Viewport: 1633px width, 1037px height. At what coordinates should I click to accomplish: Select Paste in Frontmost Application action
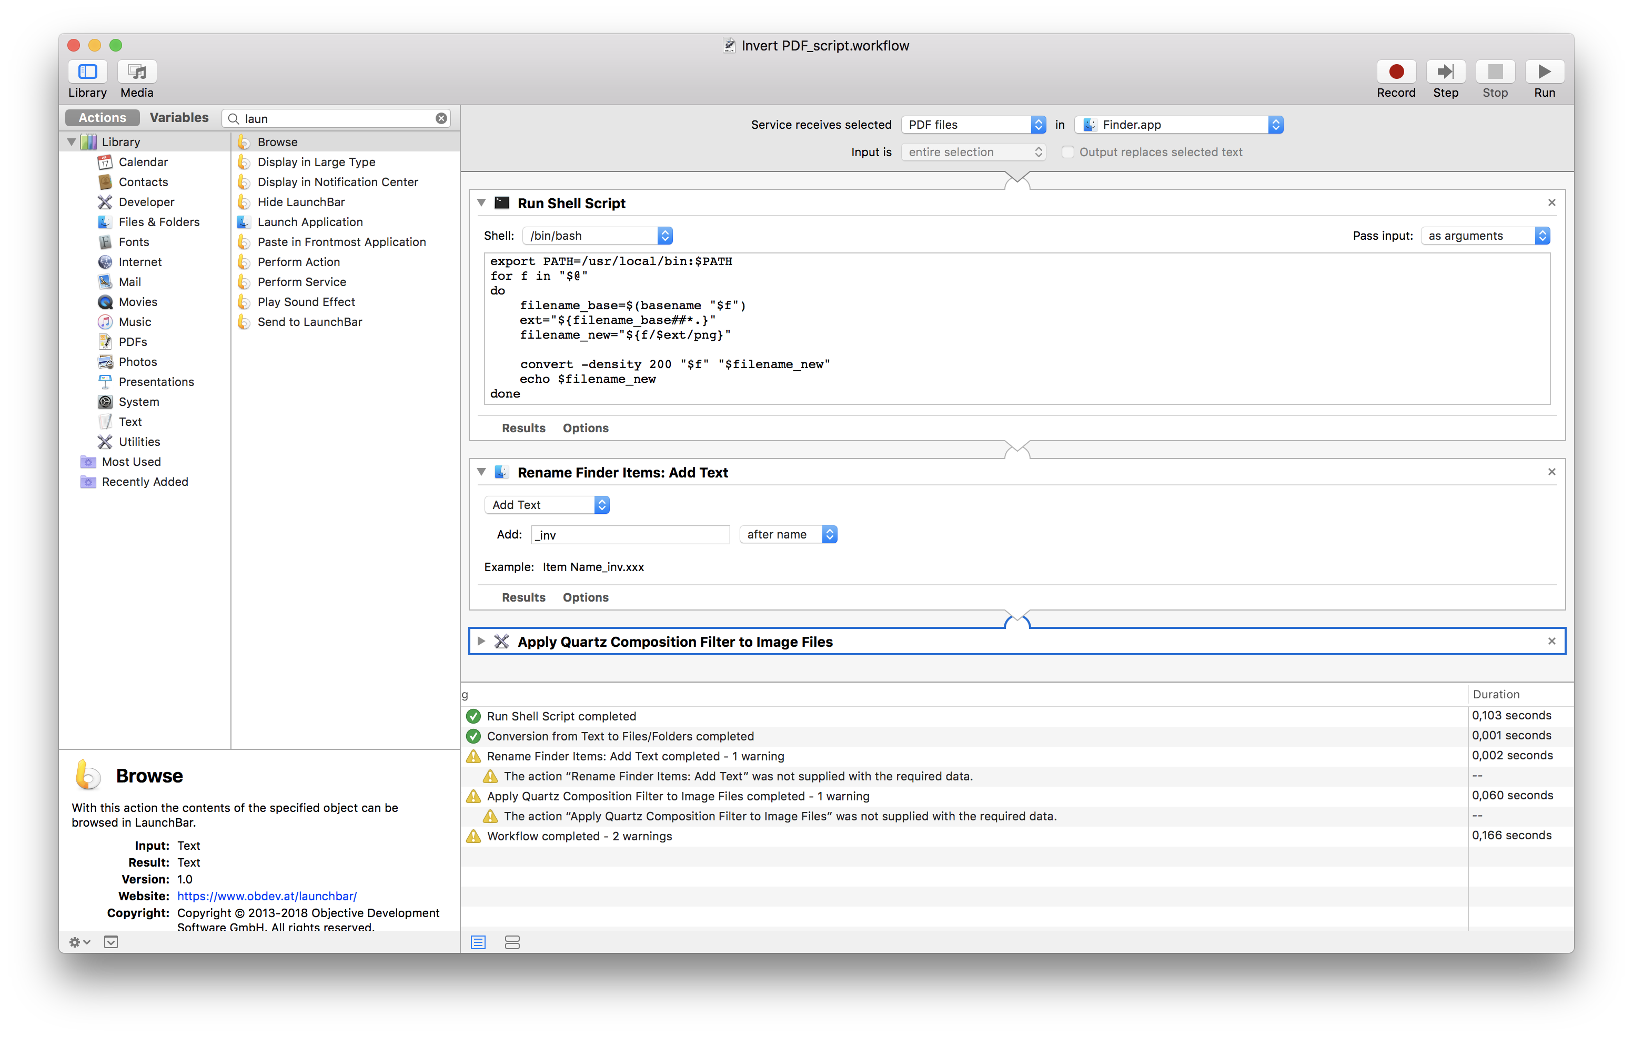click(341, 242)
